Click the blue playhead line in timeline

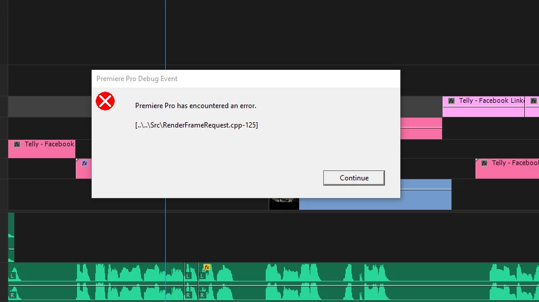(165, 34)
